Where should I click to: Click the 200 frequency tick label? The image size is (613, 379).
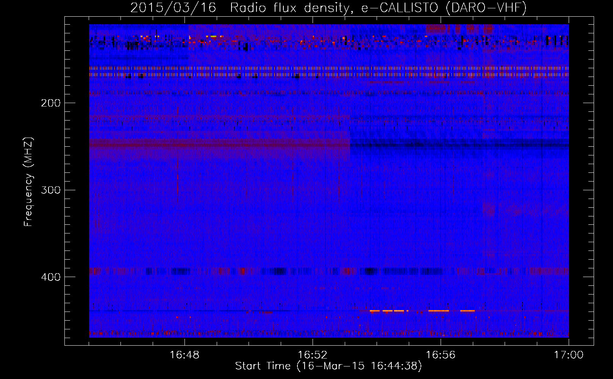tap(51, 103)
